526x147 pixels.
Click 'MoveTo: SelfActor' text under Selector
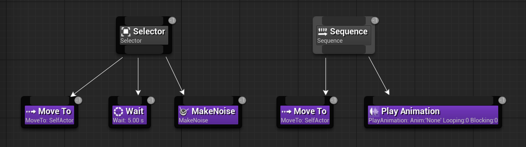49,120
